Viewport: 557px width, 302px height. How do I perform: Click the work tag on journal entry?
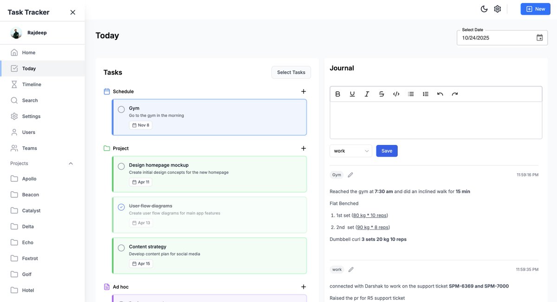(337, 270)
